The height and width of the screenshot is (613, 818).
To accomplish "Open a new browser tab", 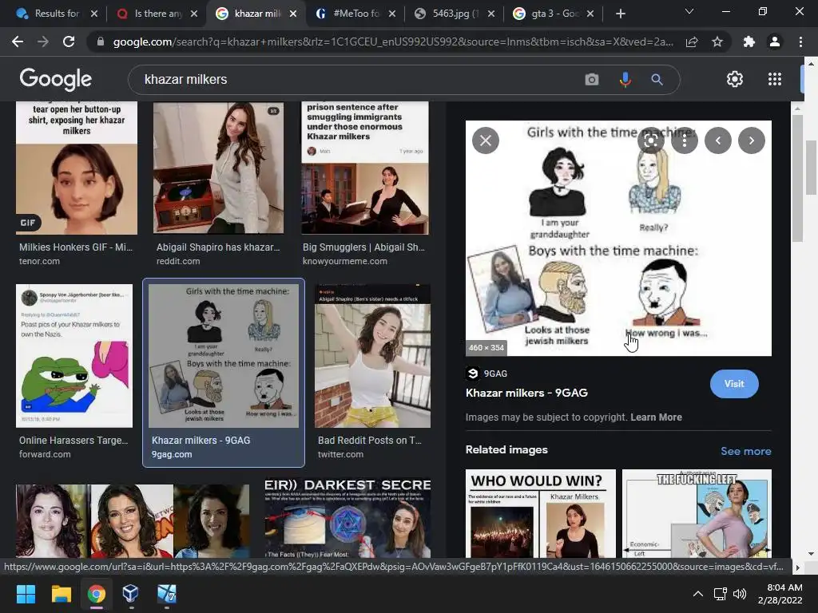I will click(620, 14).
